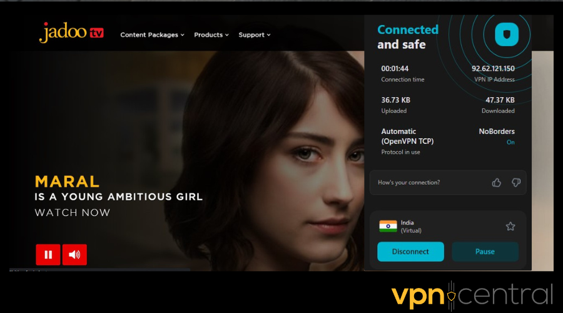
Task: Expand the Content Packages menu
Action: (152, 35)
